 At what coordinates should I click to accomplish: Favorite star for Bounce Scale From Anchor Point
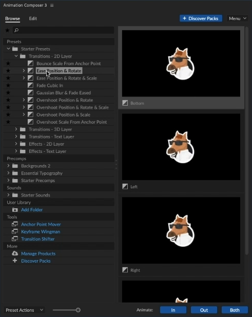click(8, 64)
